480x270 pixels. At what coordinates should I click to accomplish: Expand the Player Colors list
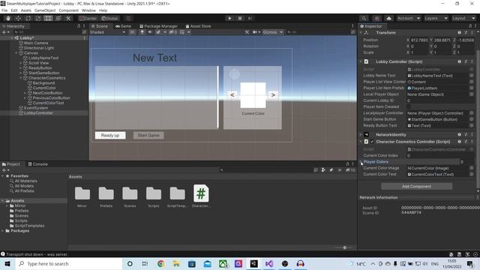(x=361, y=162)
